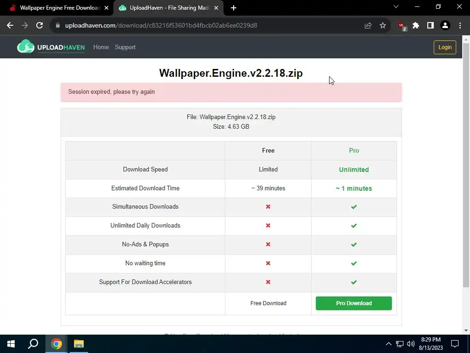Click the 'Session expired, please try again' alert
The image size is (470, 353).
point(231,92)
